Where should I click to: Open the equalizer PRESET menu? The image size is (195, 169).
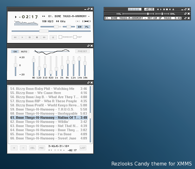pyautogui.click(x=82, y=51)
